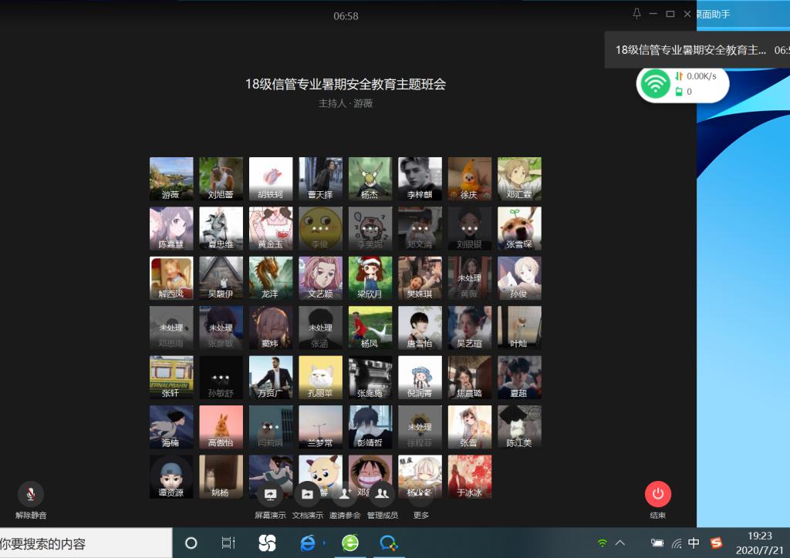Unmute the microphone (解除静音)

point(31,494)
